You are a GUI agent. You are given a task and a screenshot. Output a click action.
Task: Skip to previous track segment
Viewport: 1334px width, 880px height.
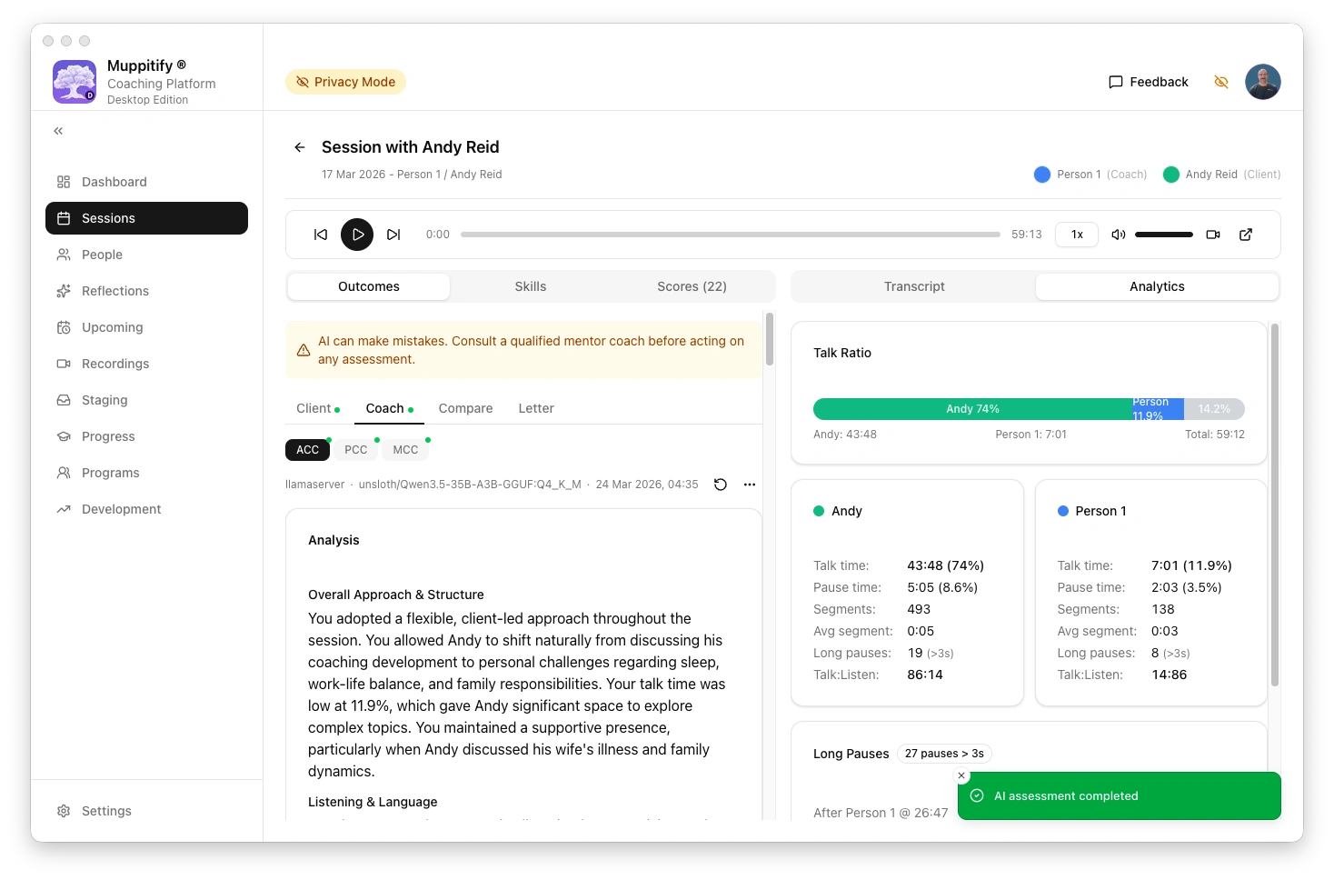(x=321, y=235)
